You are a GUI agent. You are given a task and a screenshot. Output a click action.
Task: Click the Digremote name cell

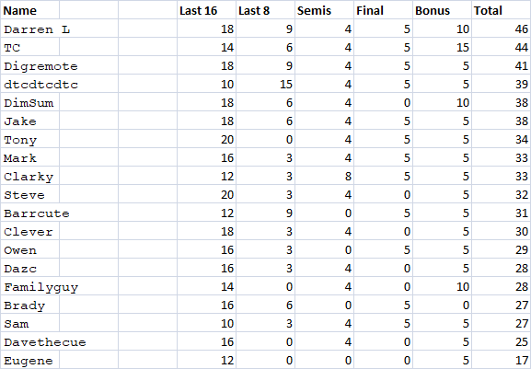click(59, 65)
